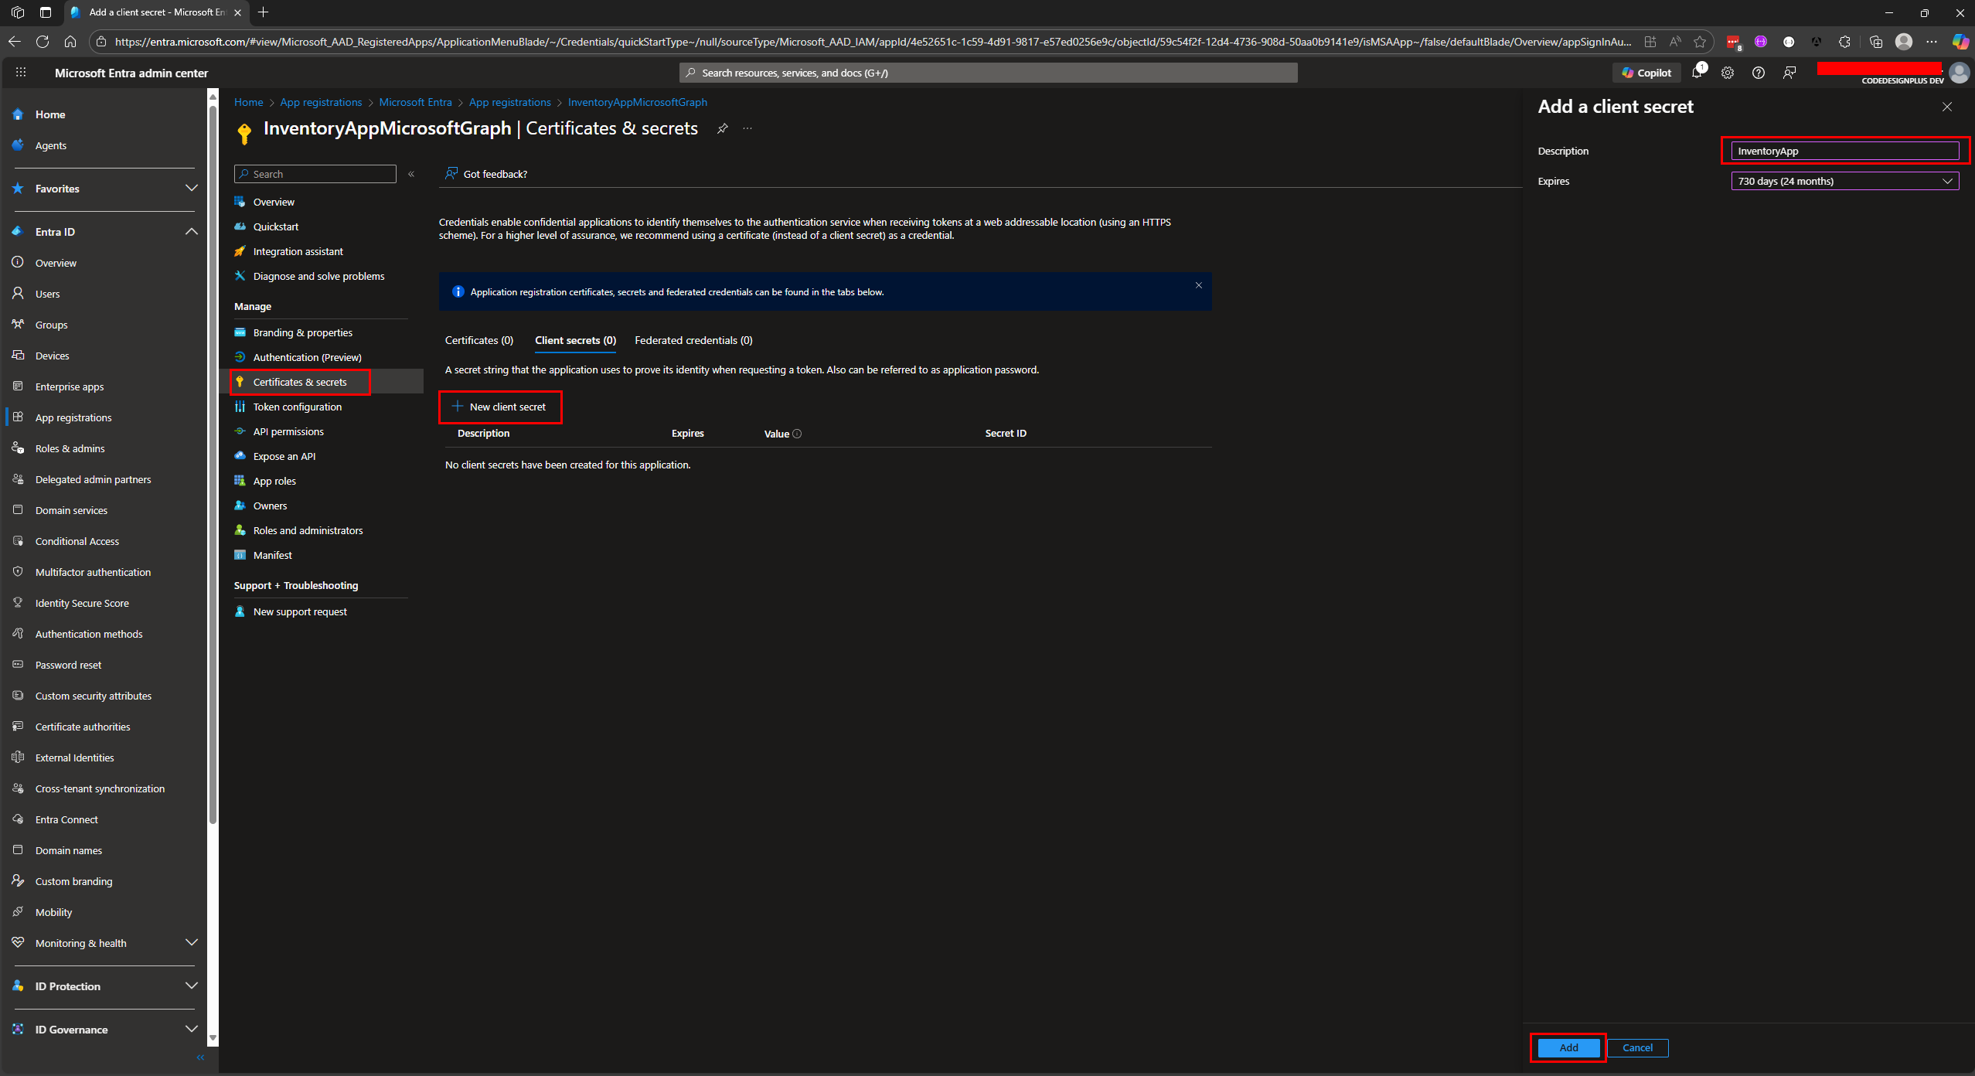Click the Description field containing InventoryApp
1975x1076 pixels.
[x=1844, y=151]
